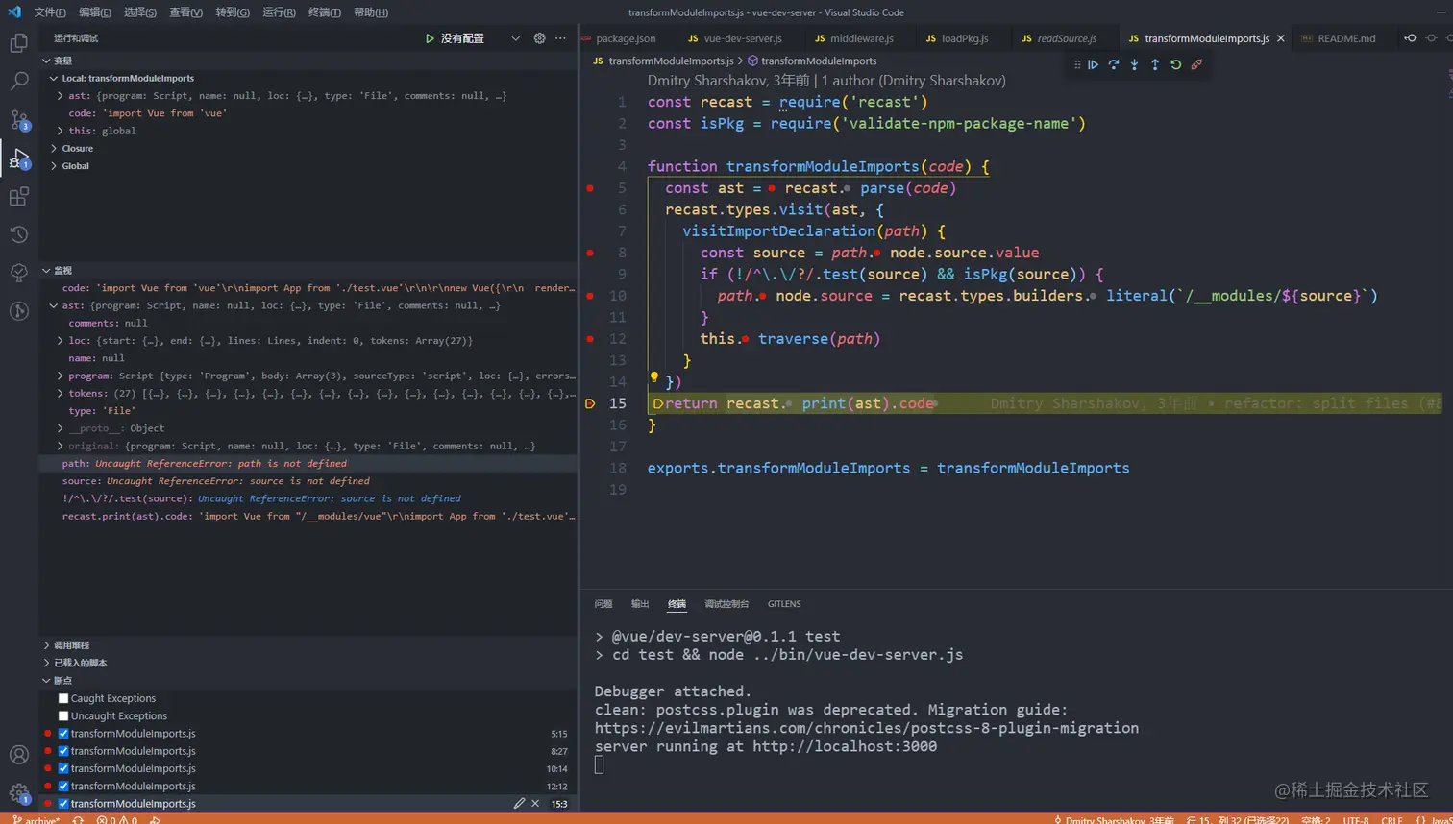Image resolution: width=1453 pixels, height=824 pixels.
Task: Click the breakpoint dot on line 8
Action: click(x=590, y=253)
